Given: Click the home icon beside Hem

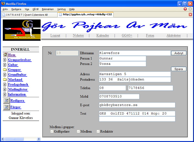Looking at the screenshot, I should (x=5, y=55).
